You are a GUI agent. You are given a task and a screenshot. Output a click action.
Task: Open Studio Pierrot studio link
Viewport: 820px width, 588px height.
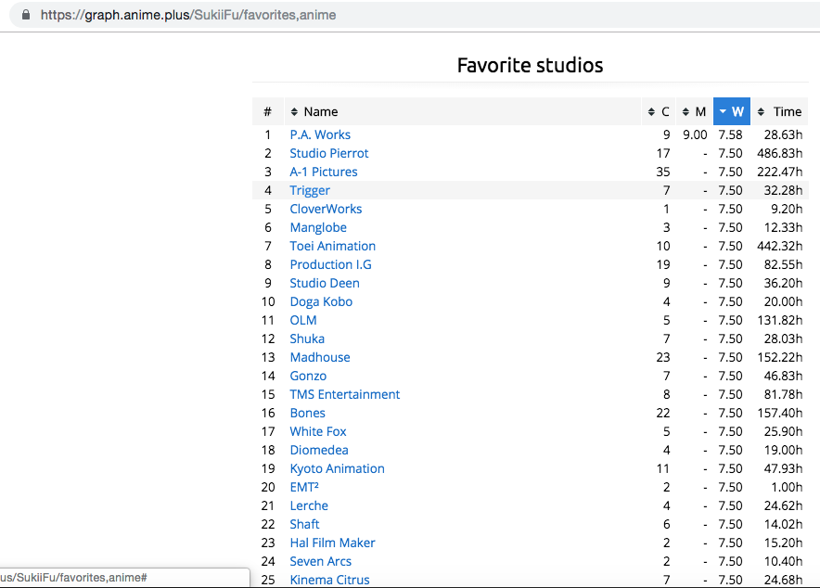[328, 153]
